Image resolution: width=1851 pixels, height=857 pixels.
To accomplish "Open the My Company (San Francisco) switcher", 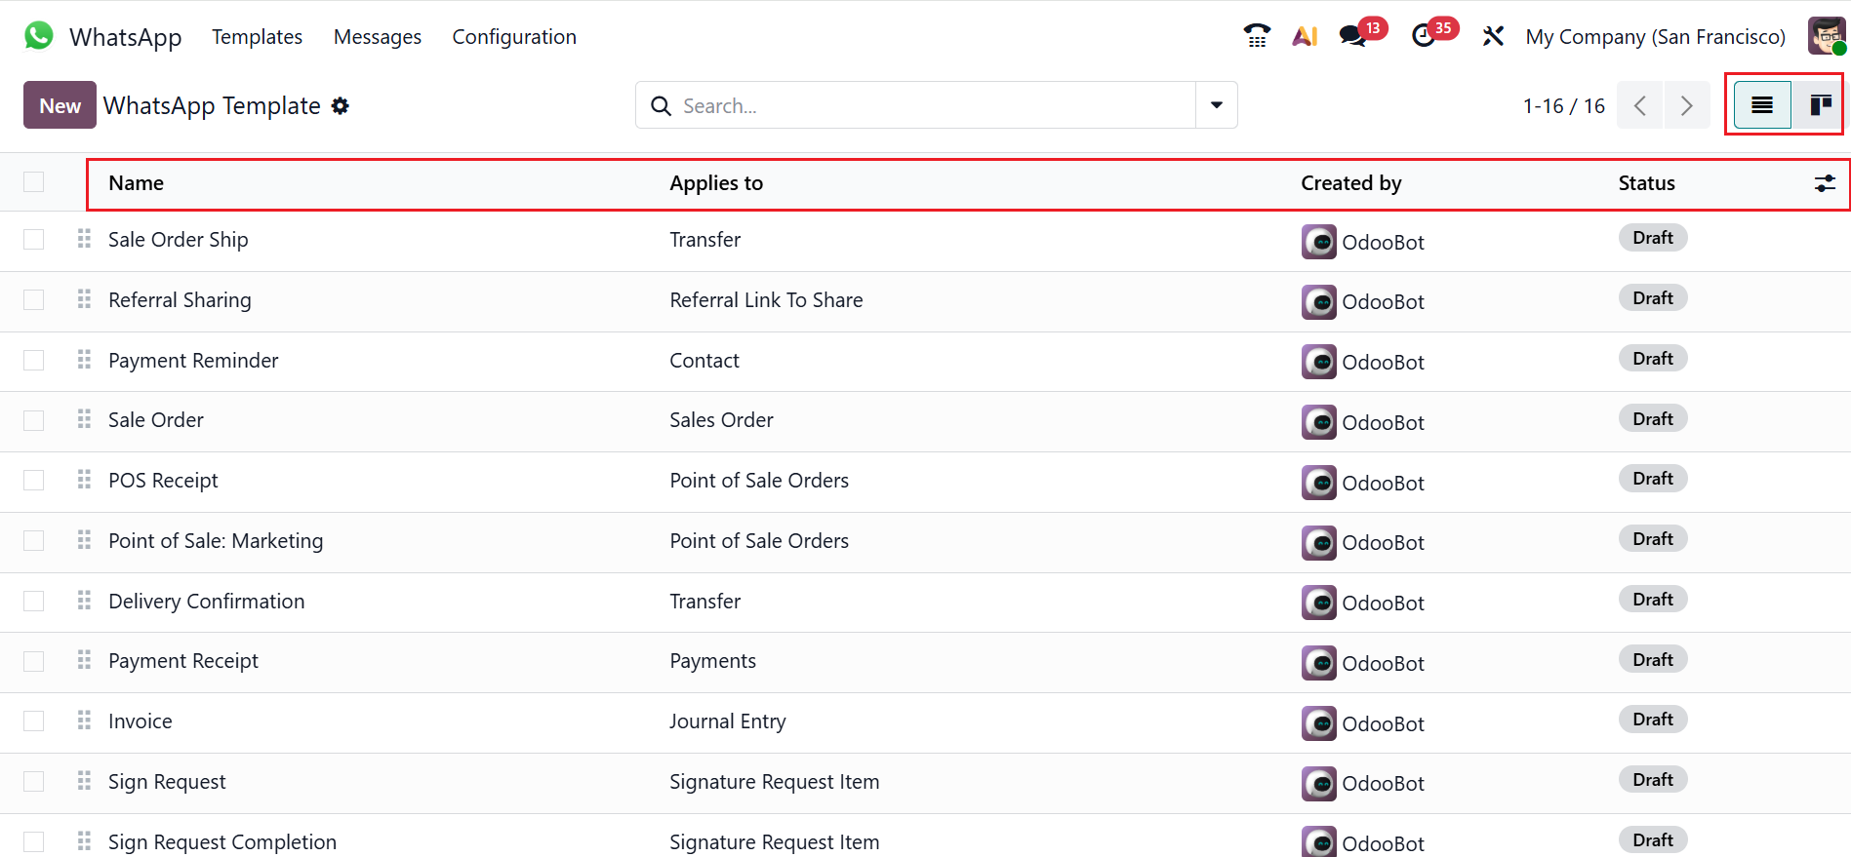I will tap(1655, 36).
